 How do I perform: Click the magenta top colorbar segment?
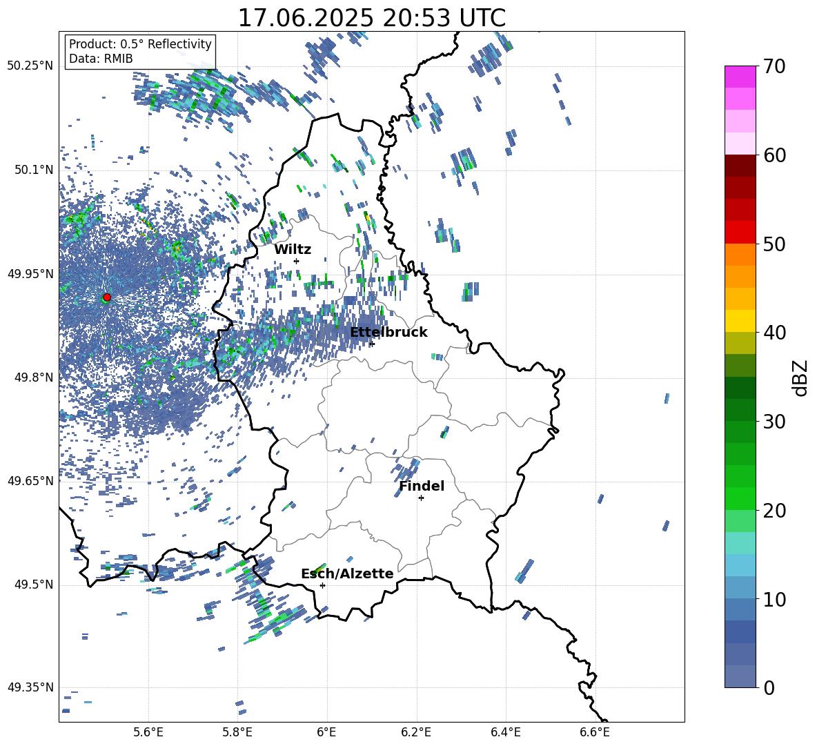tap(740, 77)
